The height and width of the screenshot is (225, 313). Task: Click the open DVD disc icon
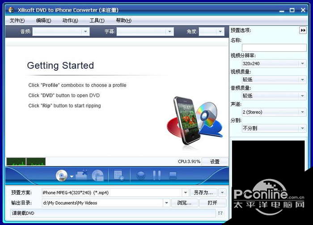(x=62, y=175)
